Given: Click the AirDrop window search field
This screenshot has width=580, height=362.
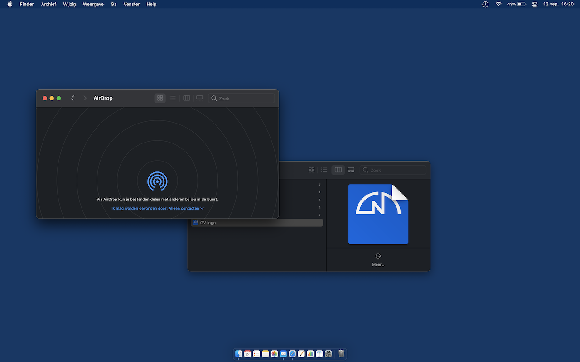Looking at the screenshot, I should [242, 98].
